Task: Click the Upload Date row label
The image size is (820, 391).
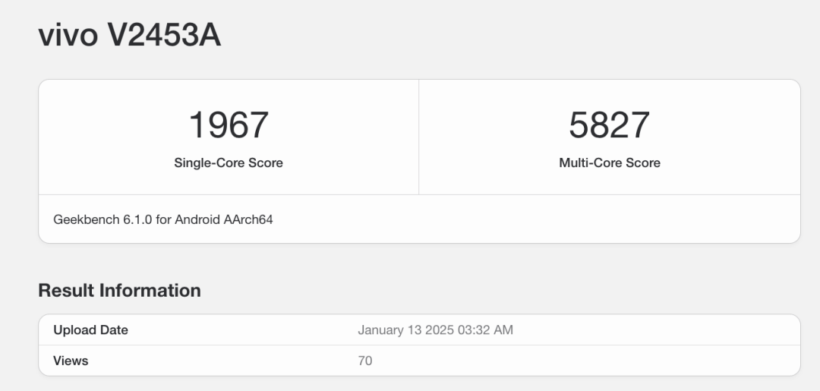Action: 90,330
